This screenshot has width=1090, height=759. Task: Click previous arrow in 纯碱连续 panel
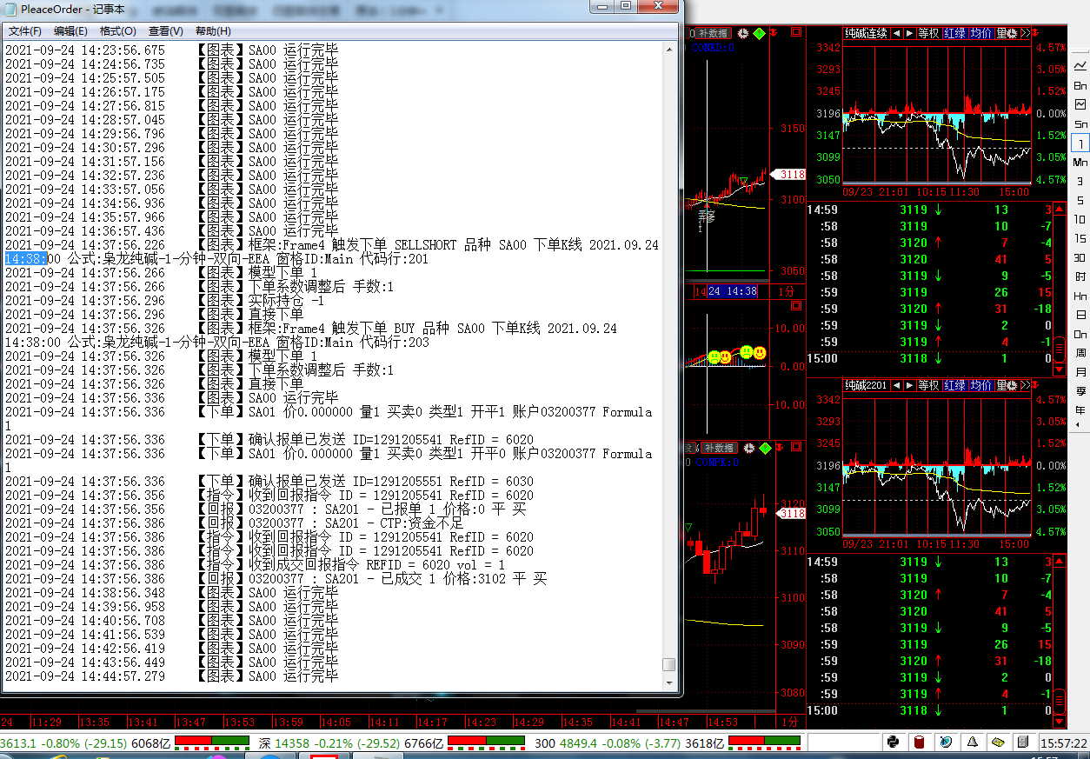[896, 33]
